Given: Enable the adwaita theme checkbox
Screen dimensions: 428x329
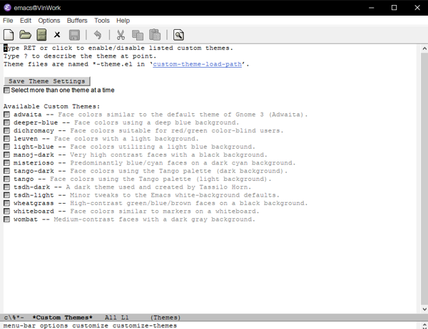Looking at the screenshot, I should pos(7,115).
